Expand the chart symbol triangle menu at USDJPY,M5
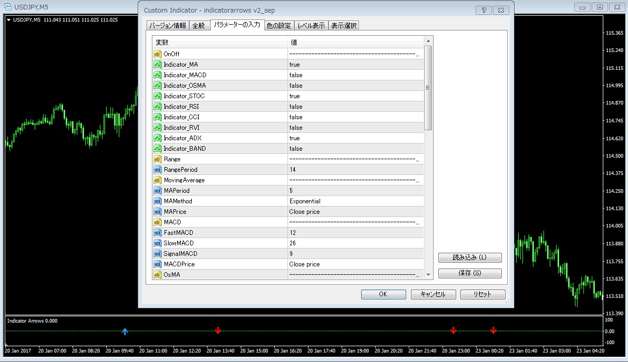Image resolution: width=628 pixels, height=362 pixels. click(x=8, y=19)
